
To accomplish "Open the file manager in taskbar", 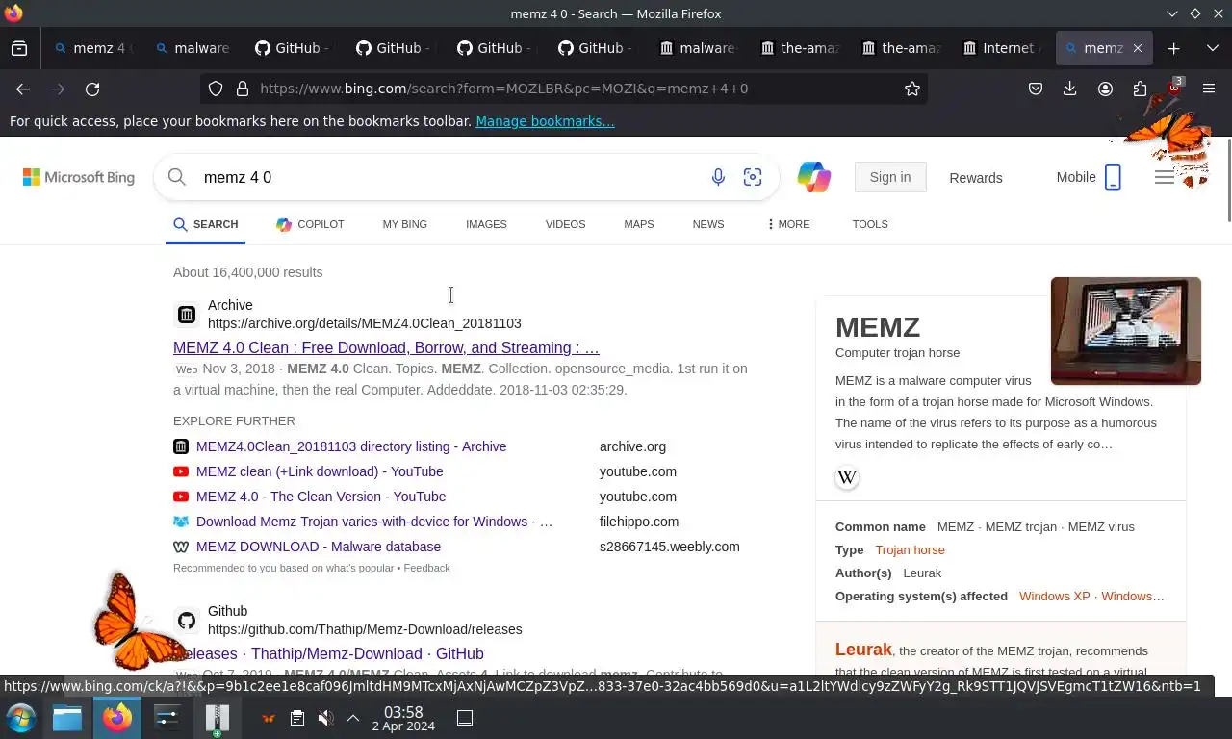I will pyautogui.click(x=67, y=718).
